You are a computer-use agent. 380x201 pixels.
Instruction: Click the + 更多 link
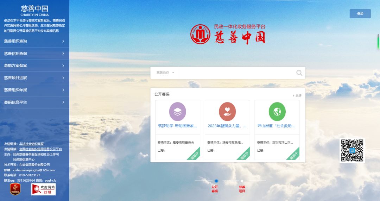tap(297, 95)
